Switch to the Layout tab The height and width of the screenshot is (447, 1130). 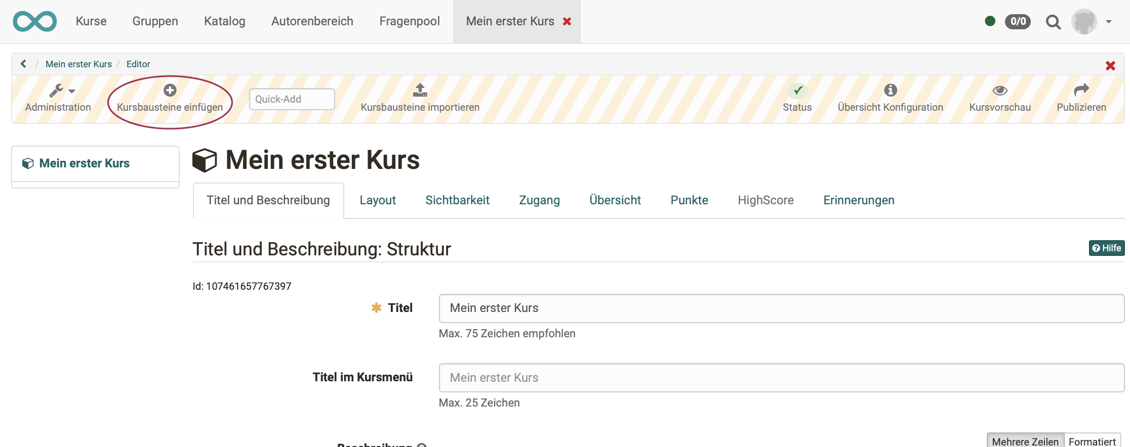click(x=378, y=200)
